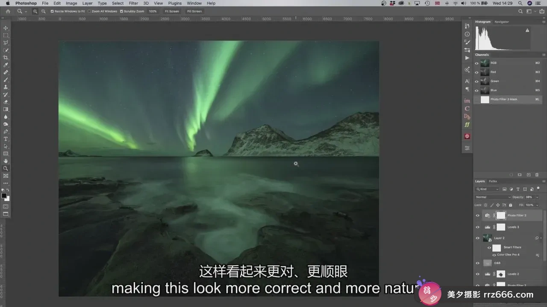Disable Scrubby Zoom checkbox

pos(121,11)
